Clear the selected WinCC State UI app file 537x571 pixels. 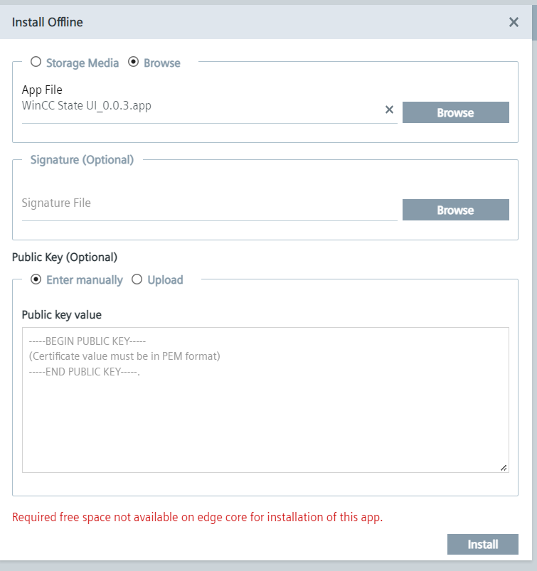(389, 110)
